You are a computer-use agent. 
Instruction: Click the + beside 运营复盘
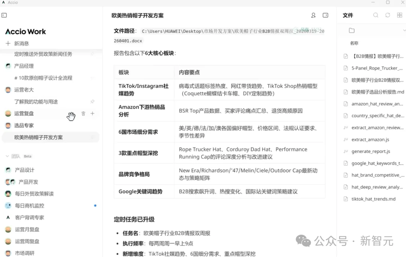92,113
